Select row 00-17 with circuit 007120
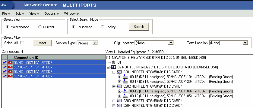253x108 pixels. 182,82
